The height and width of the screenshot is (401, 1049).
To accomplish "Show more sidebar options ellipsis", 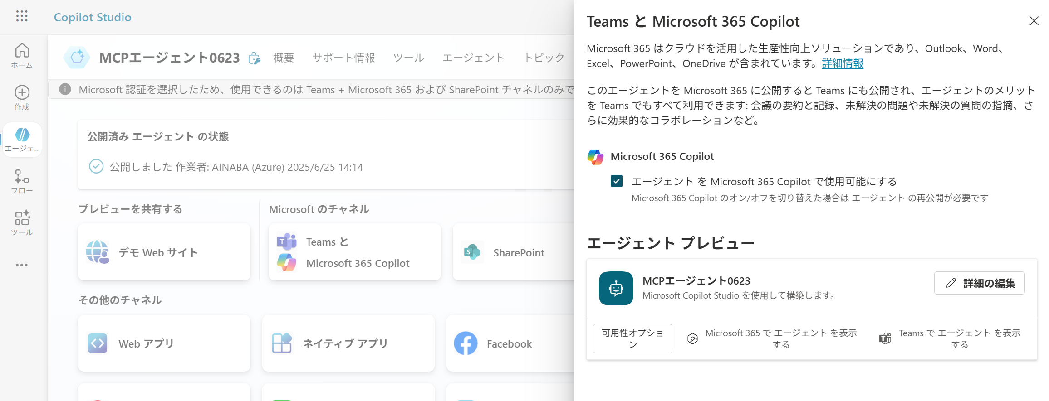I will click(22, 265).
